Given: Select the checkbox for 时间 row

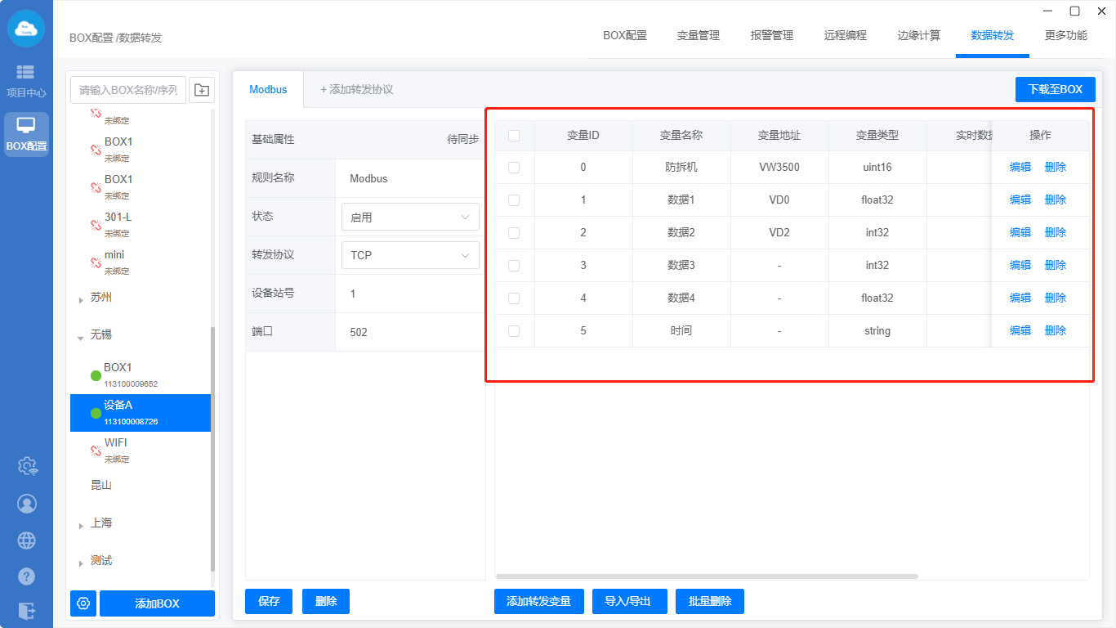Looking at the screenshot, I should [x=514, y=331].
